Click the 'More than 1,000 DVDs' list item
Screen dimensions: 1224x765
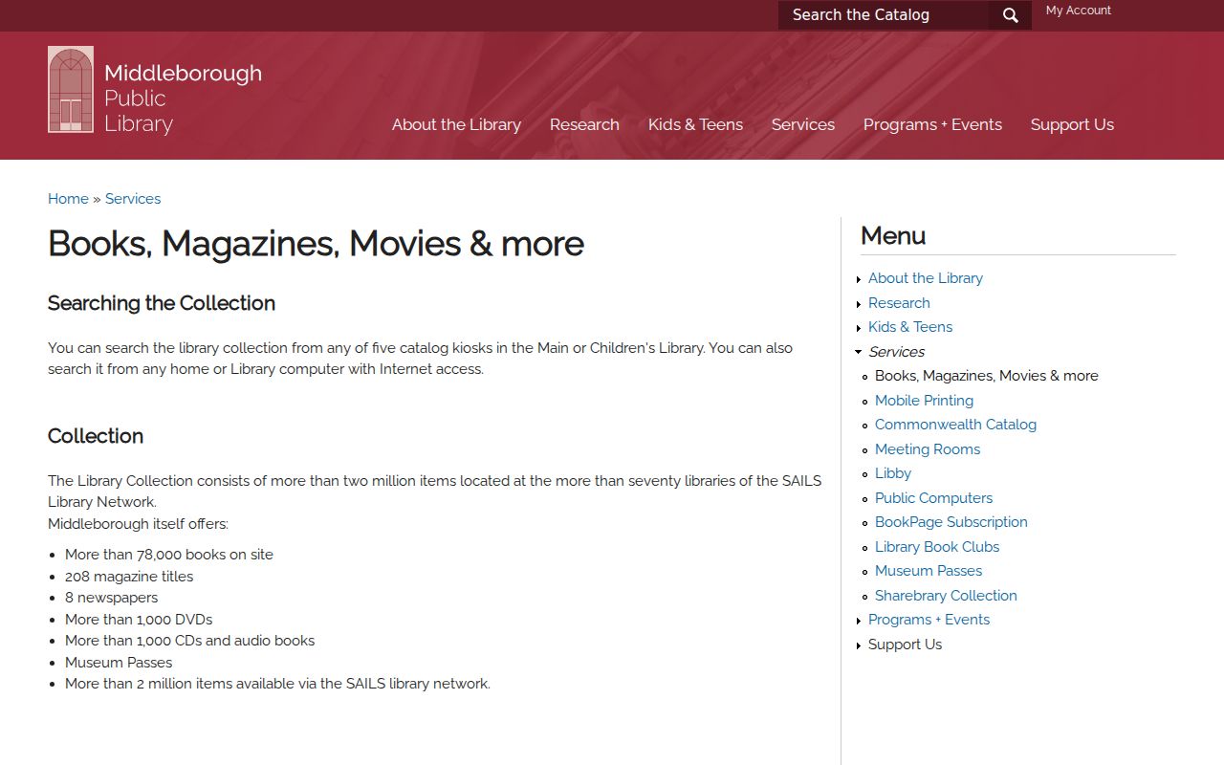(139, 620)
